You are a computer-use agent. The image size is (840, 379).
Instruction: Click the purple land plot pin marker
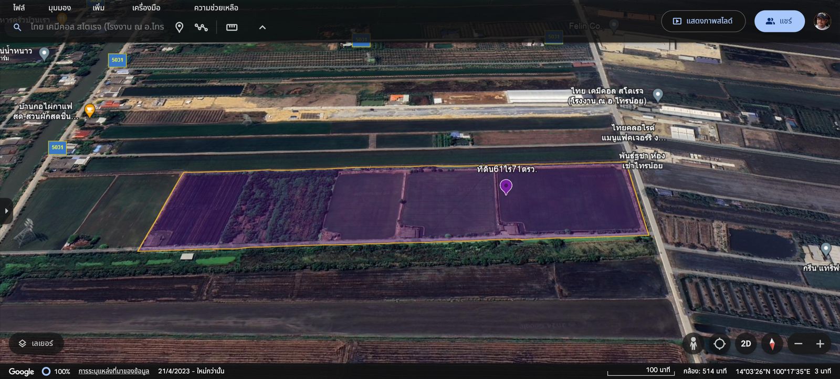(x=506, y=187)
